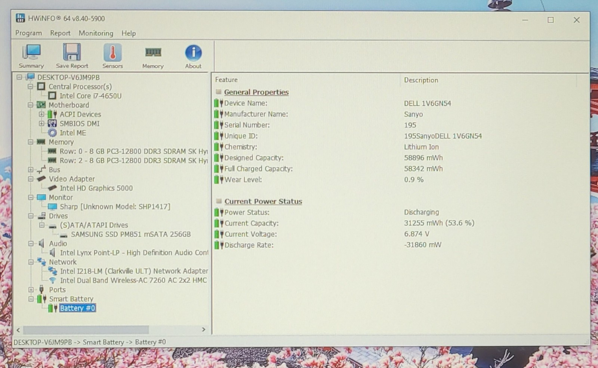This screenshot has height=368, width=598.
Task: Open the Memory toolbar icon
Action: tap(153, 52)
